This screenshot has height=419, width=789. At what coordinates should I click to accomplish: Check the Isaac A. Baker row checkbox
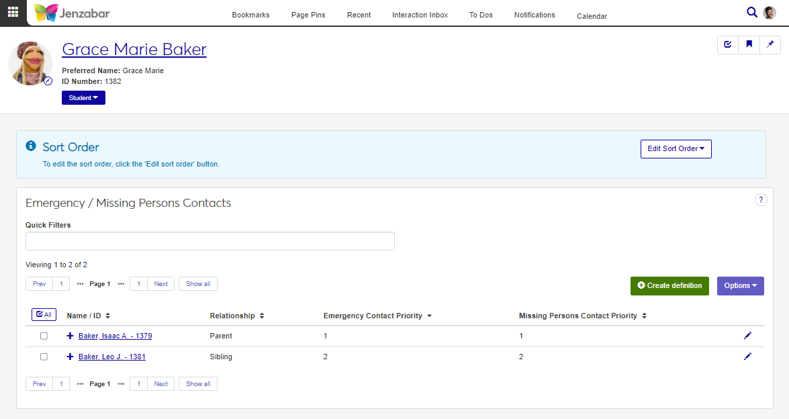44,336
